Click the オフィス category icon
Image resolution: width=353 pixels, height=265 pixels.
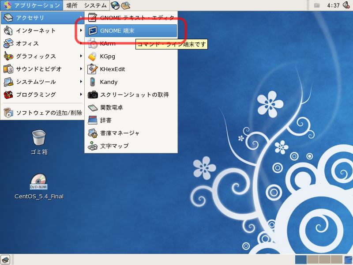pyautogui.click(x=8, y=43)
